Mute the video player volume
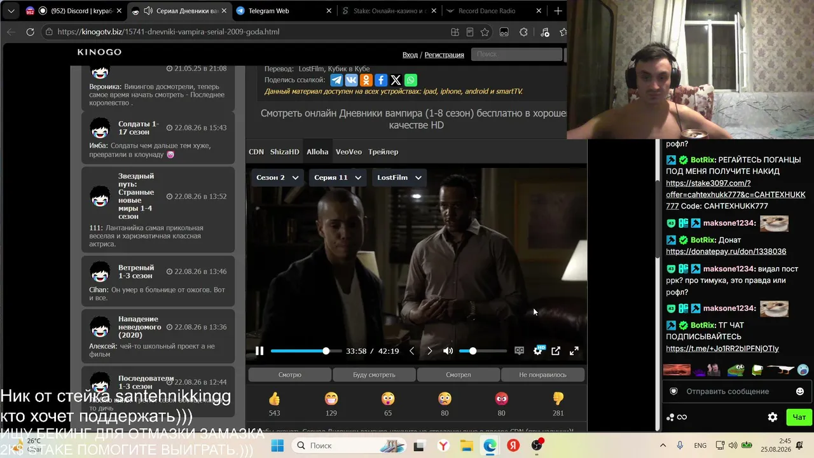 (x=448, y=350)
